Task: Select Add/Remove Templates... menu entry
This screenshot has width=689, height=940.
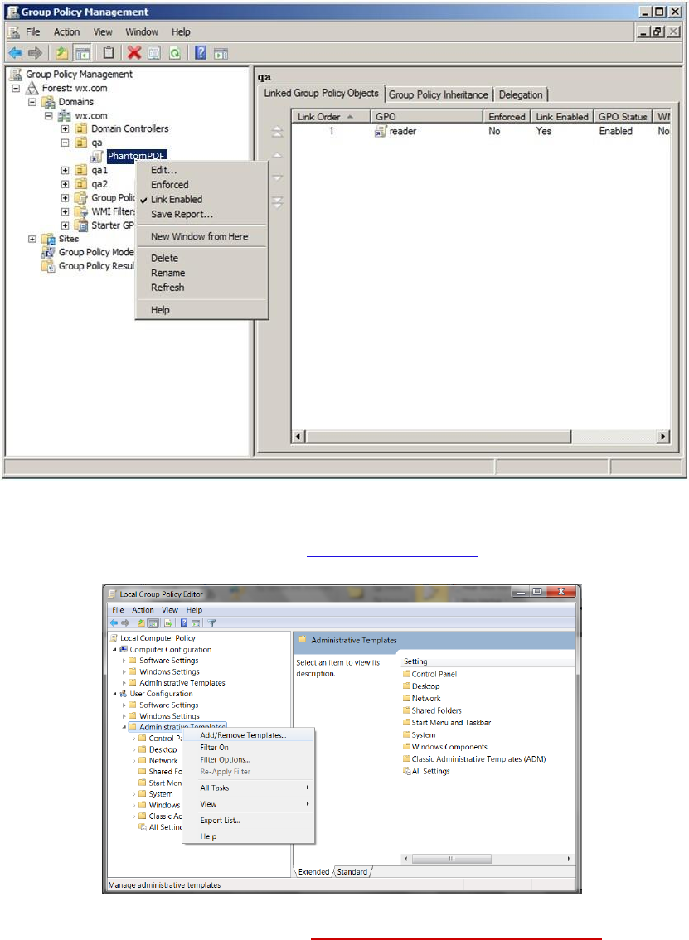Action: [x=248, y=735]
